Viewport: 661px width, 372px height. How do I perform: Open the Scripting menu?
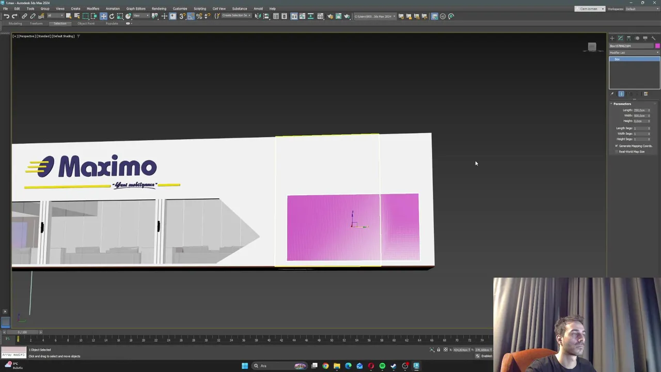coord(200,9)
